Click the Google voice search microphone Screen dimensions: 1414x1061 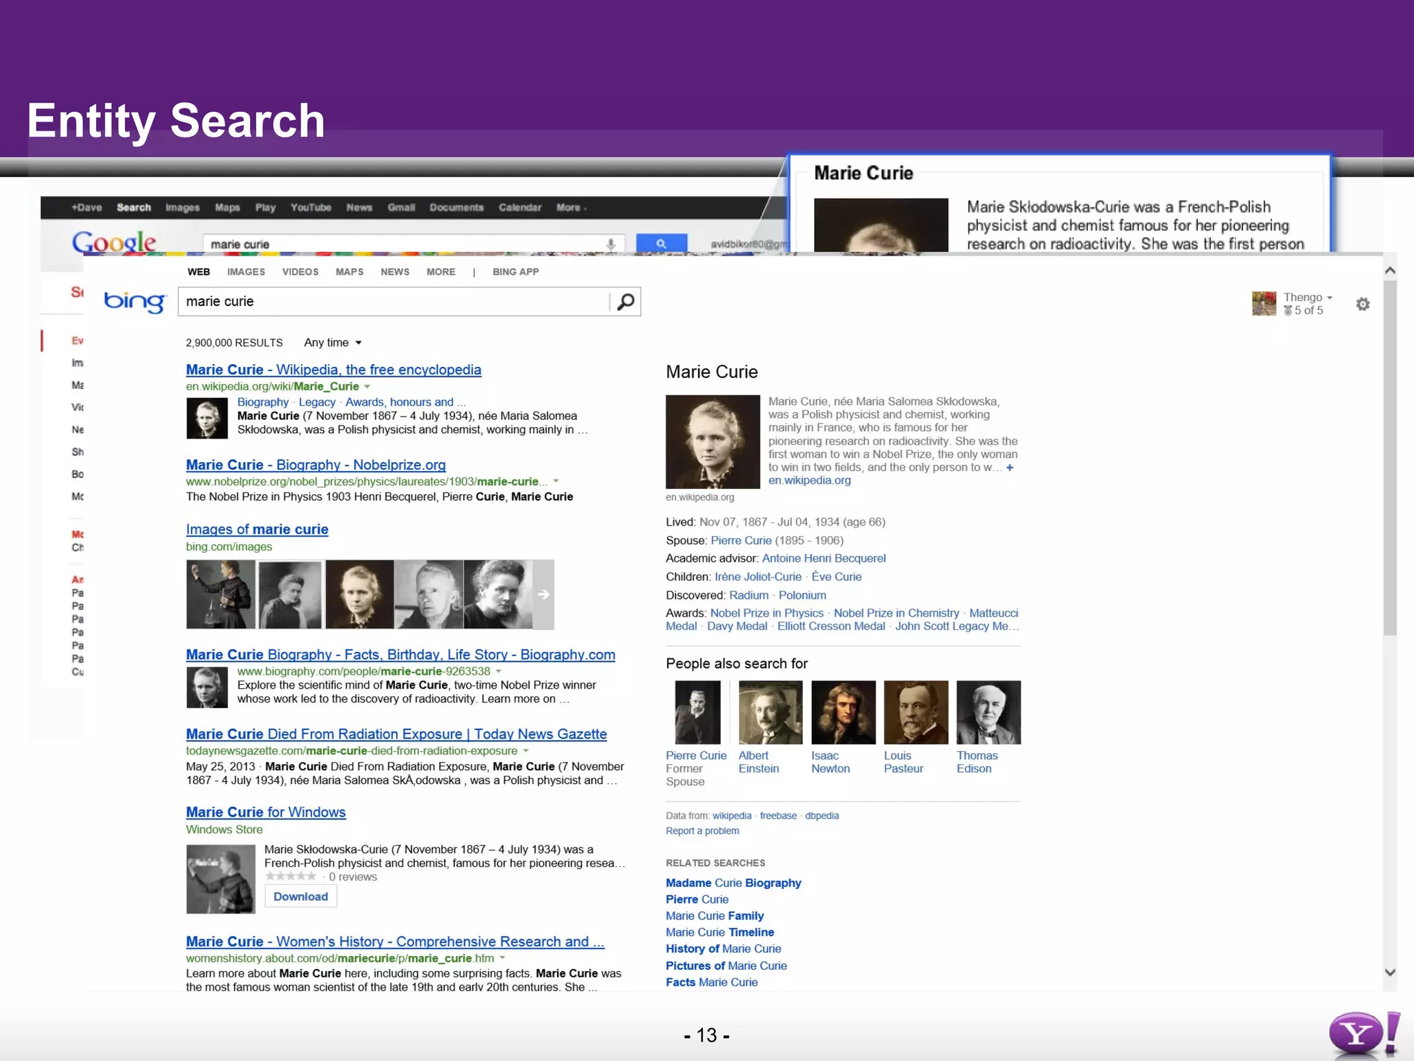(610, 244)
